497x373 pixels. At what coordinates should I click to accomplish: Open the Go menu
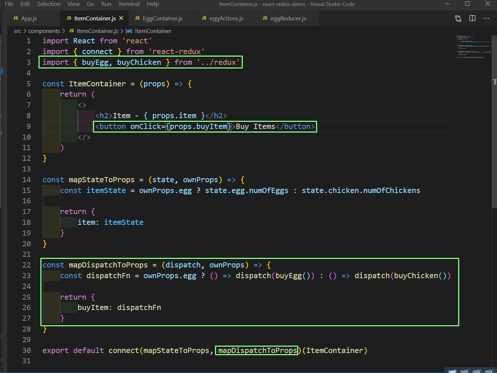pos(90,4)
